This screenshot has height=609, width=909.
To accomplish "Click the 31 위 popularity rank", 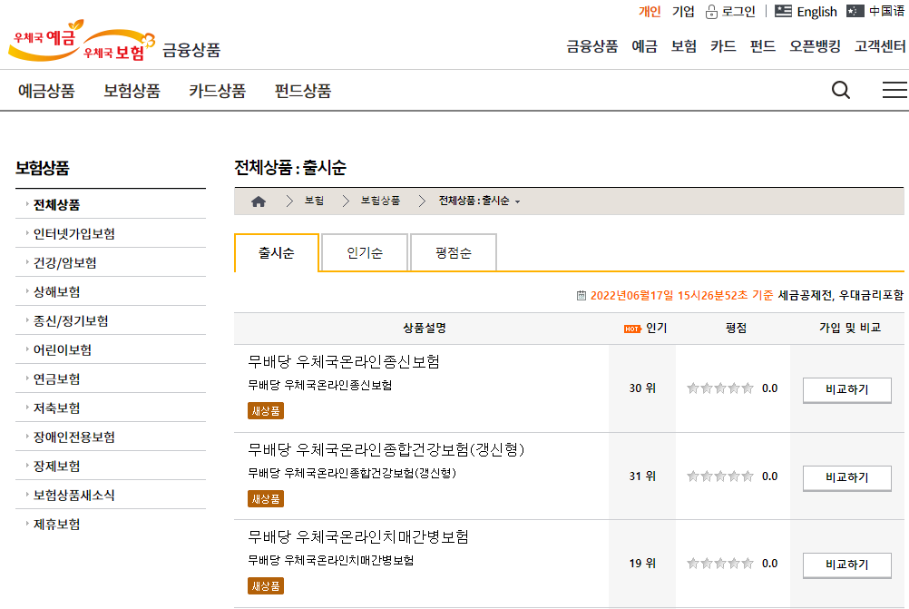I will pyautogui.click(x=642, y=476).
